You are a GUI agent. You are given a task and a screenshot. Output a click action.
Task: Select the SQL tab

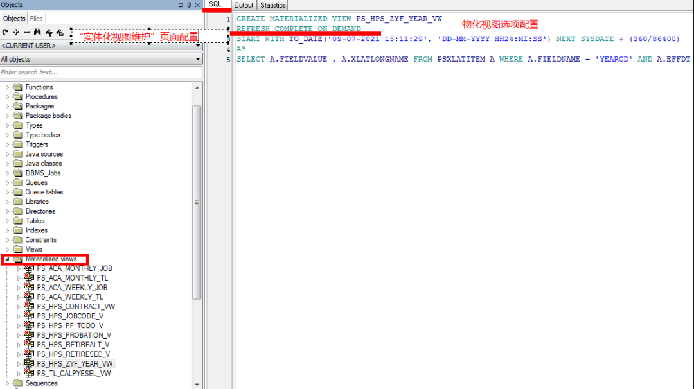(215, 4)
